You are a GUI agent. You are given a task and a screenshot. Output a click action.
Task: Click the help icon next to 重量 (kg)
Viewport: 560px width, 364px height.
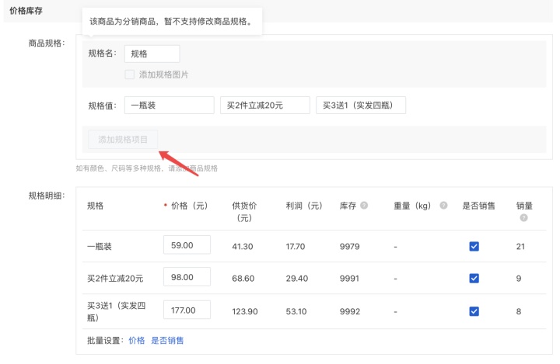443,206
